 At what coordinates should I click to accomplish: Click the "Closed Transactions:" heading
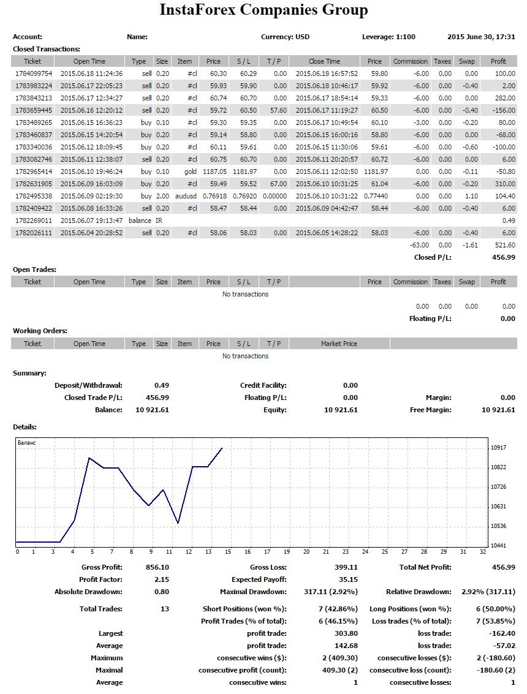click(x=47, y=49)
